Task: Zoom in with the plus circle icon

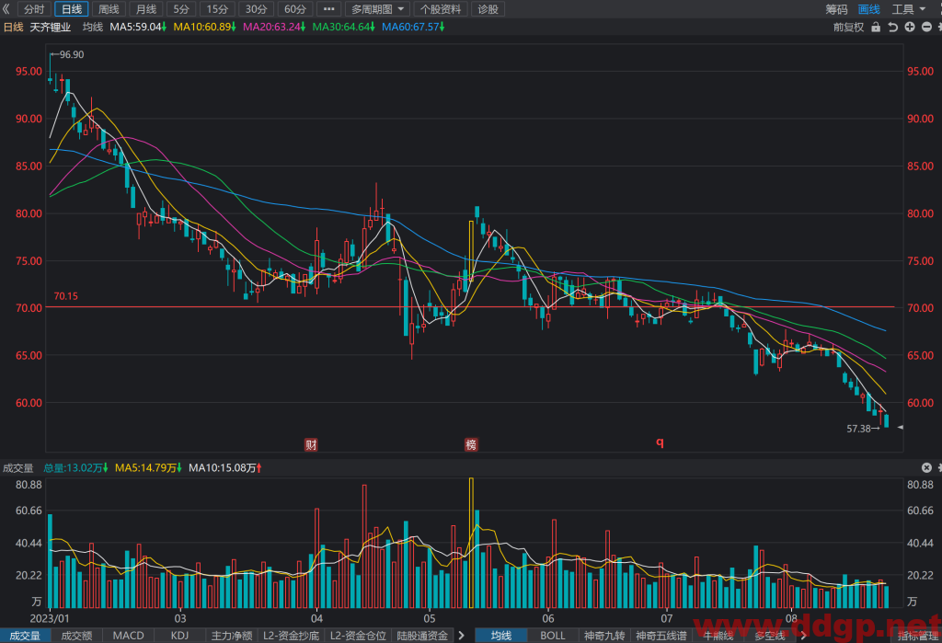Action: [910, 27]
